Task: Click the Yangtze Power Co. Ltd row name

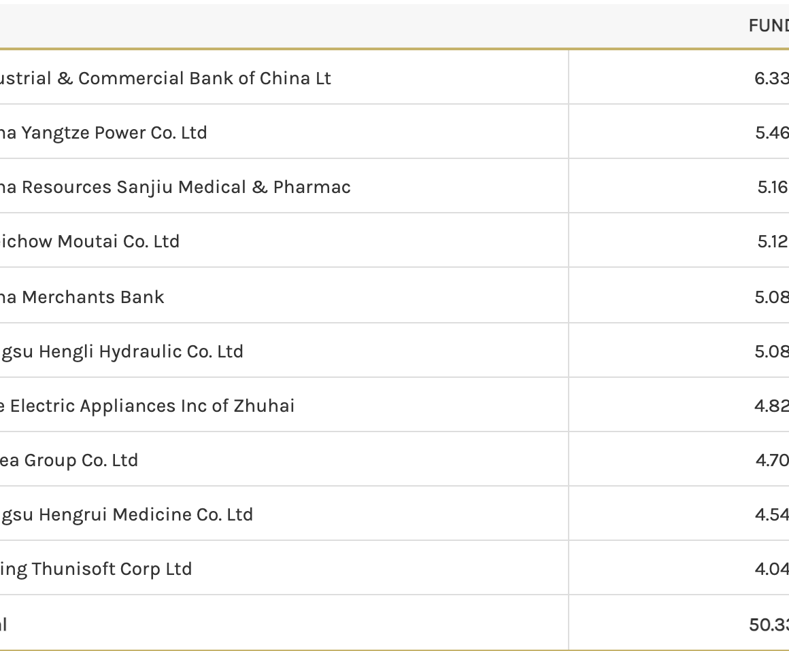Action: point(103,133)
